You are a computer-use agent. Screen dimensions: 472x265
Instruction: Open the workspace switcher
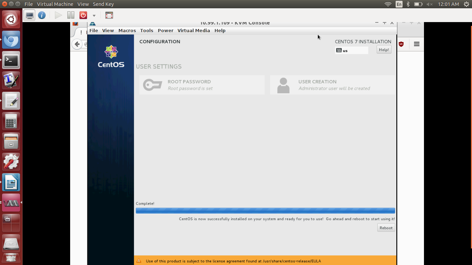pyautogui.click(x=11, y=223)
